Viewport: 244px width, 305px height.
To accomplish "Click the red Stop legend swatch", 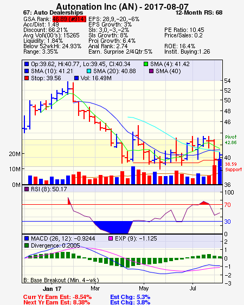I will pyautogui.click(x=27, y=78).
